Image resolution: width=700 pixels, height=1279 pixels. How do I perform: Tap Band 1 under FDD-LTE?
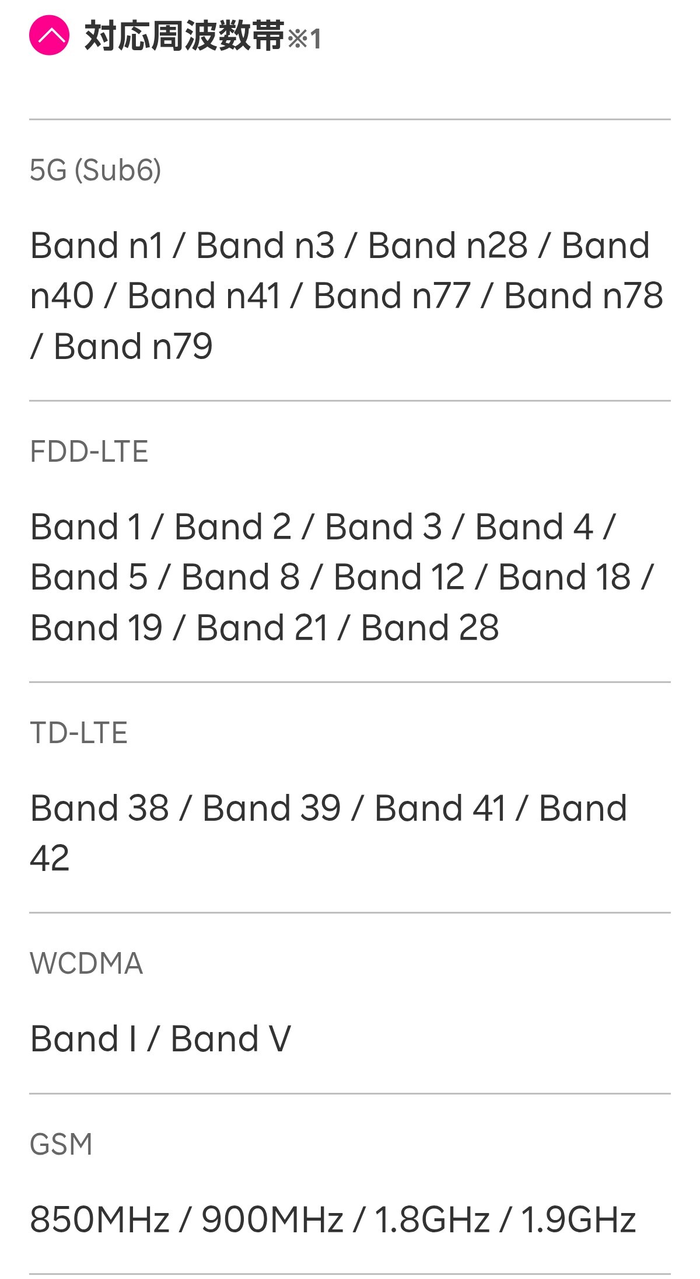(x=86, y=527)
